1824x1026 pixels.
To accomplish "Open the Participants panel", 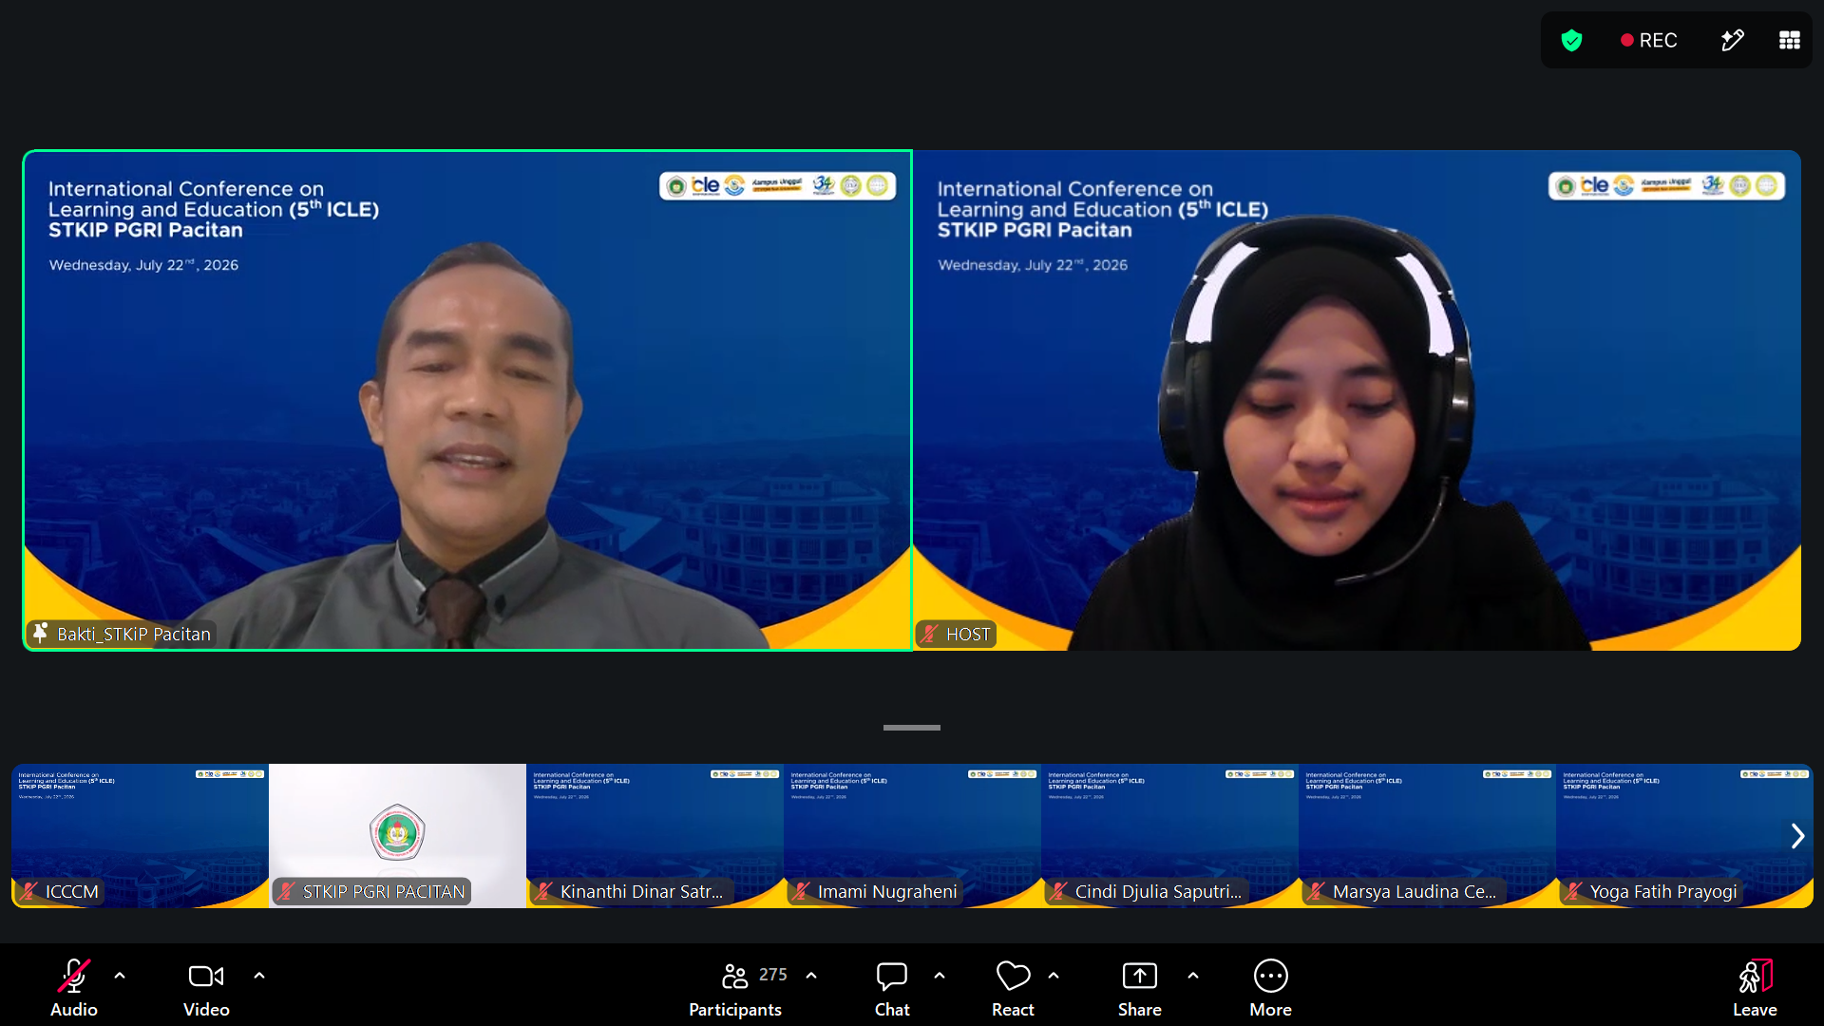I will (735, 988).
